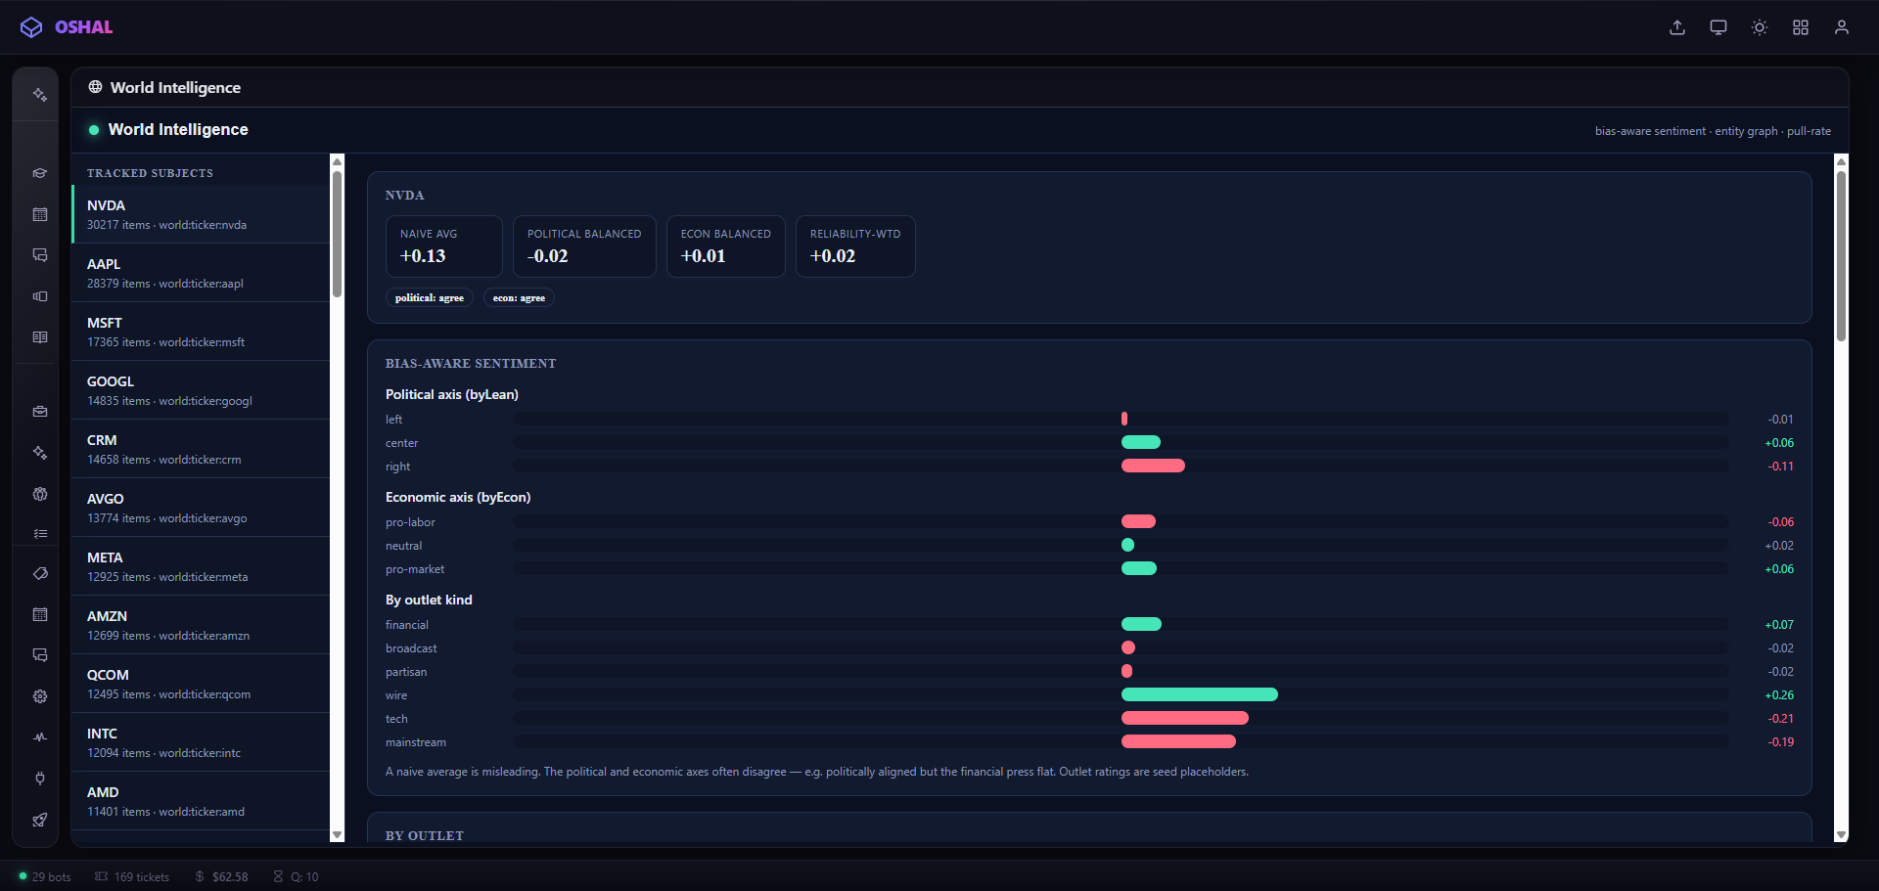
Task: Click the "29 bots" status entry
Action: [45, 876]
